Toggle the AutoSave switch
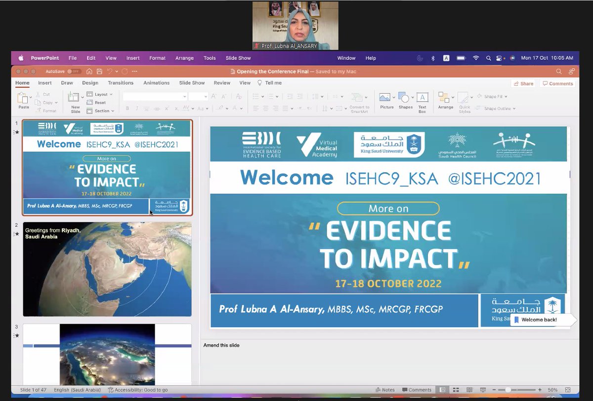Image resolution: width=593 pixels, height=401 pixels. tap(74, 72)
